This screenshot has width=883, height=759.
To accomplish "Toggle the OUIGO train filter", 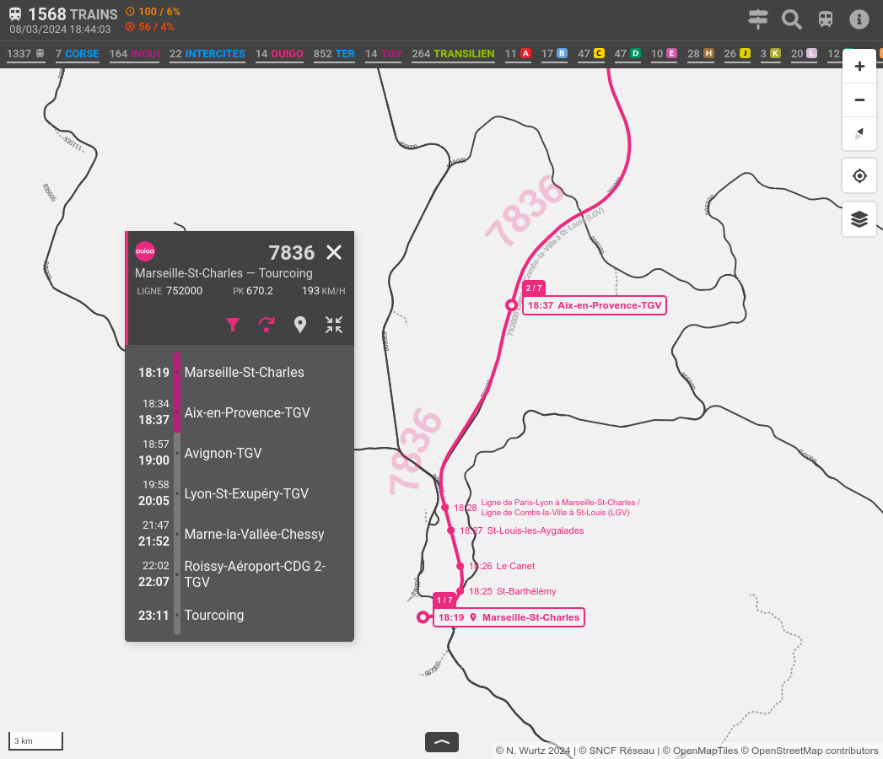I will (x=279, y=54).
